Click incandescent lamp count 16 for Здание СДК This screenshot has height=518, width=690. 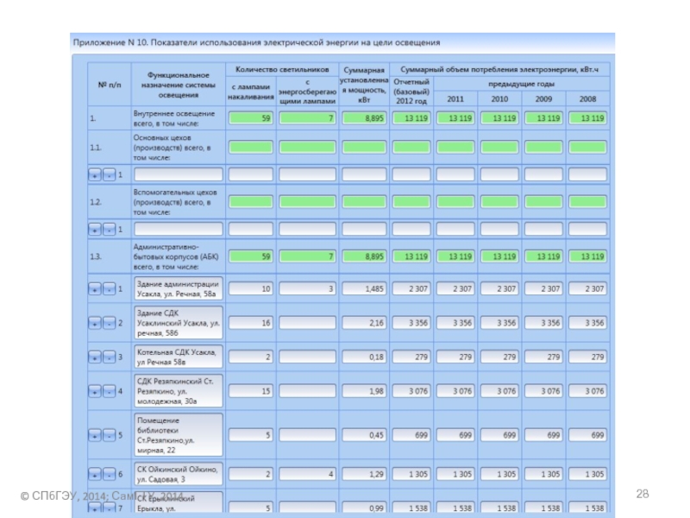(251, 323)
